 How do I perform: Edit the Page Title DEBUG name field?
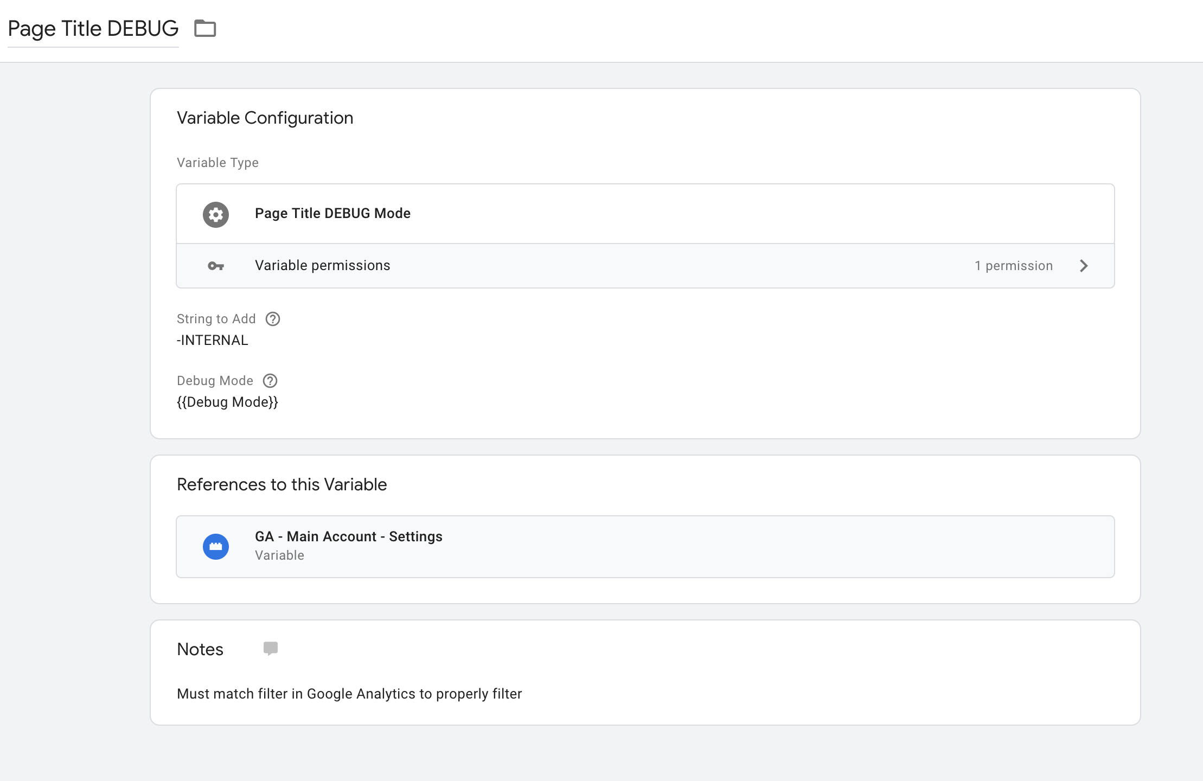(x=93, y=29)
